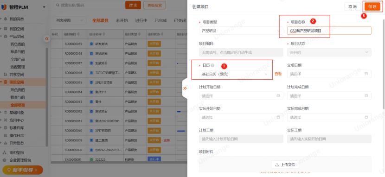
Task: Click the 智橙PLM logo icon
Action: [x=4, y=7]
